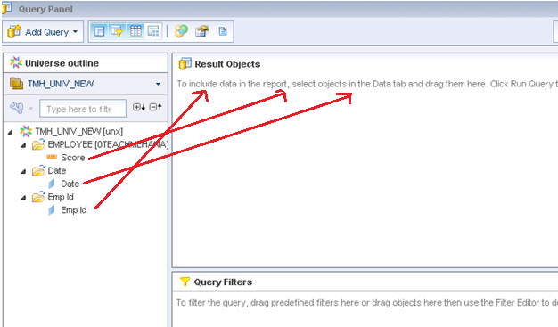Click the wrench display options icon
Viewport: 558px width, 327px height.
[x=17, y=108]
